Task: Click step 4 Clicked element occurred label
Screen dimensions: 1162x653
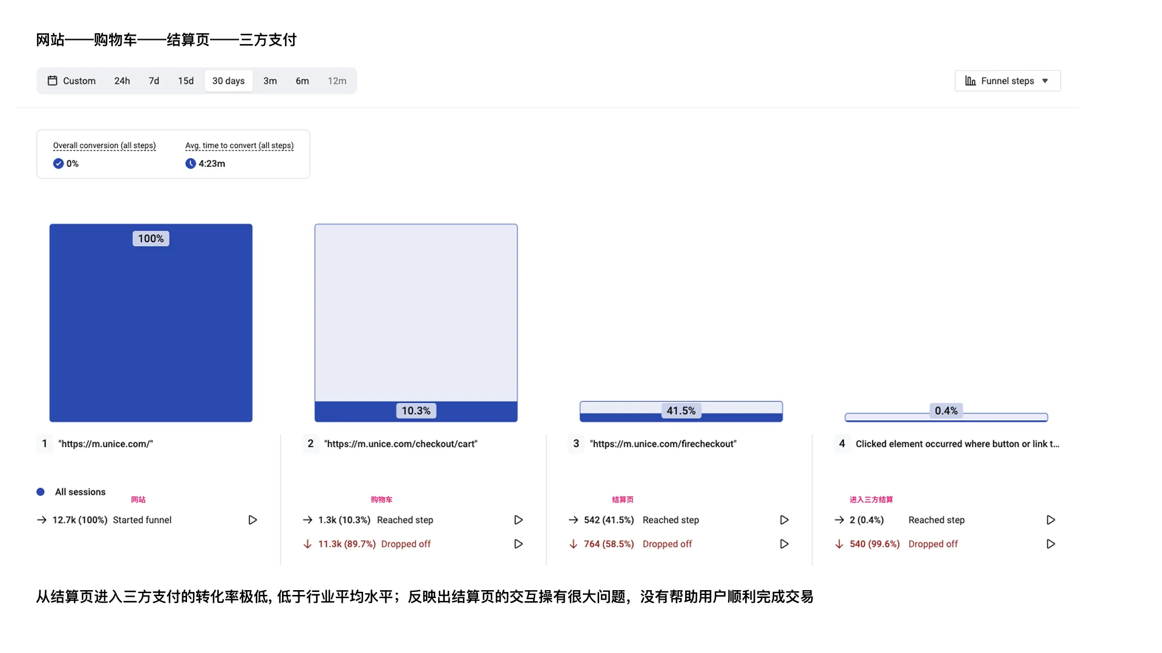Action: [957, 444]
